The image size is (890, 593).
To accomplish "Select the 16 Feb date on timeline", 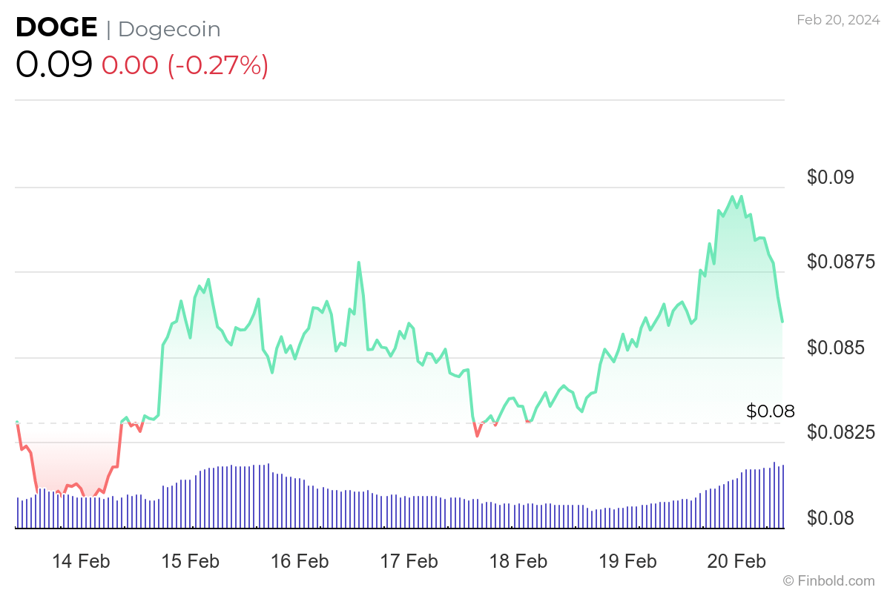I will click(x=300, y=562).
